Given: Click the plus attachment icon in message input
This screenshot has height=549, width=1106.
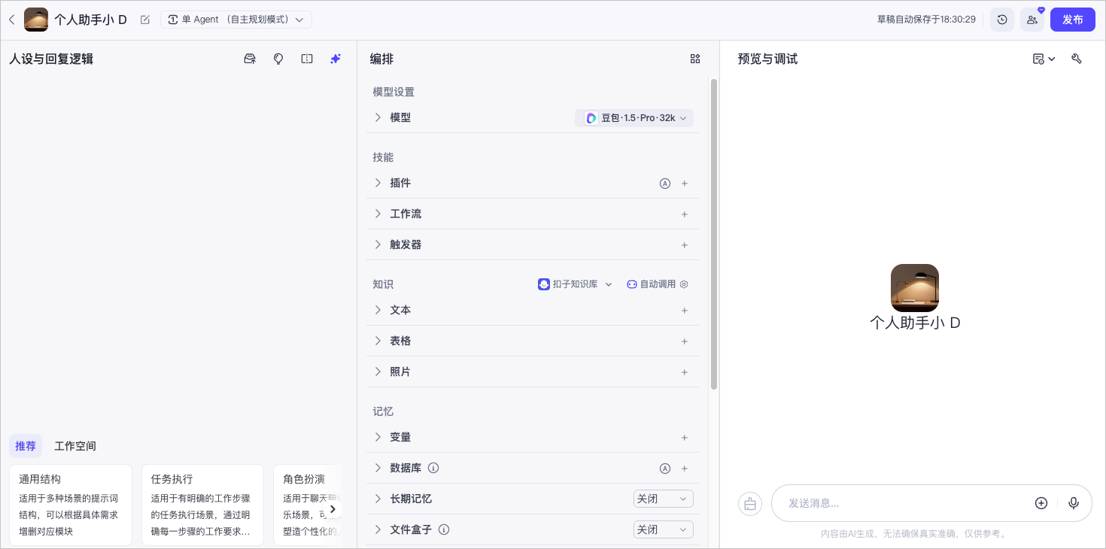Looking at the screenshot, I should pyautogui.click(x=1041, y=503).
